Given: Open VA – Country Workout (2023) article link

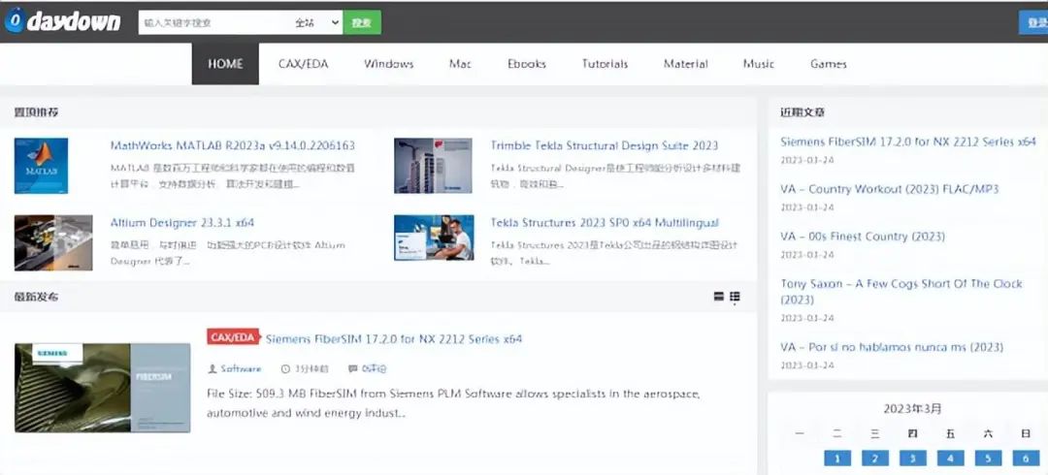Looking at the screenshot, I should point(890,189).
